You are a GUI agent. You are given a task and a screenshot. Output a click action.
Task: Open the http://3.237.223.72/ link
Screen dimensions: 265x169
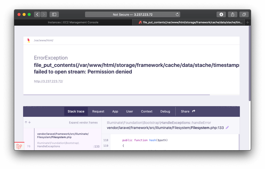[x=48, y=81]
